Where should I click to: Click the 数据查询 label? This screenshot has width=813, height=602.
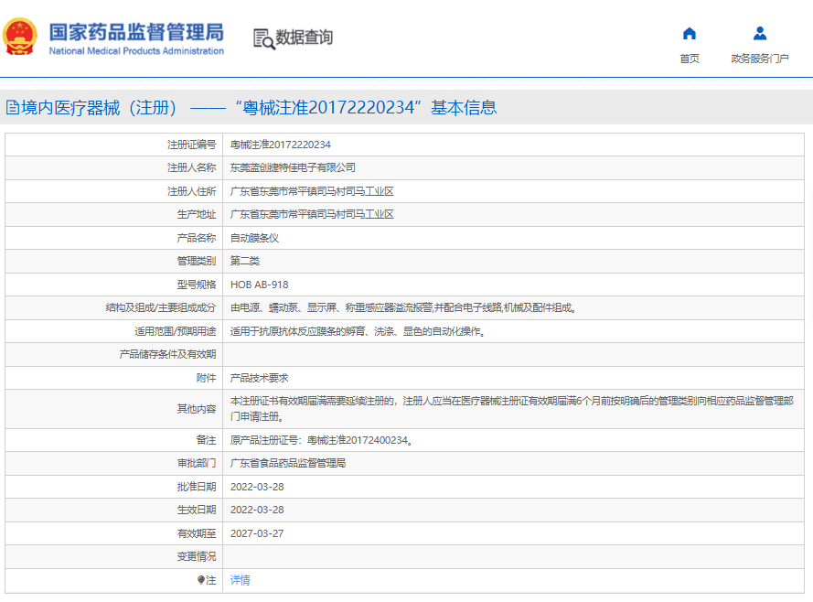click(304, 38)
